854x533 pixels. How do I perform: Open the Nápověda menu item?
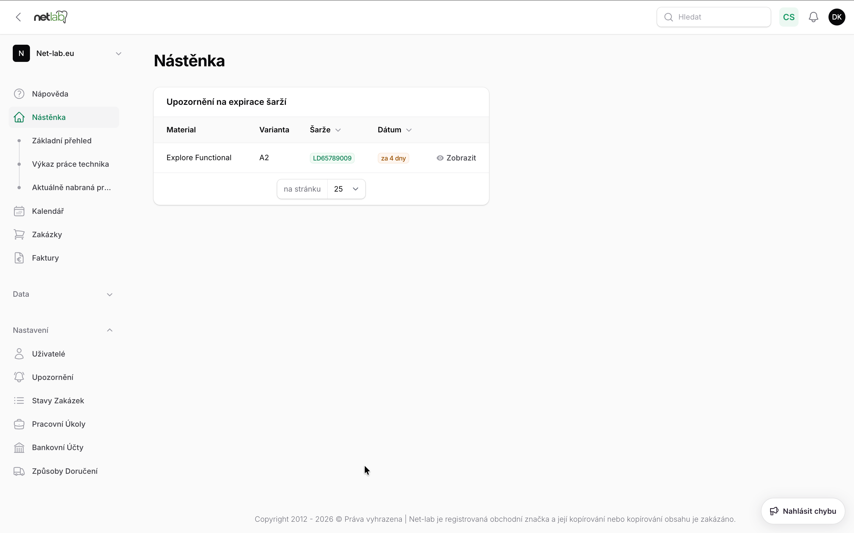pos(64,94)
